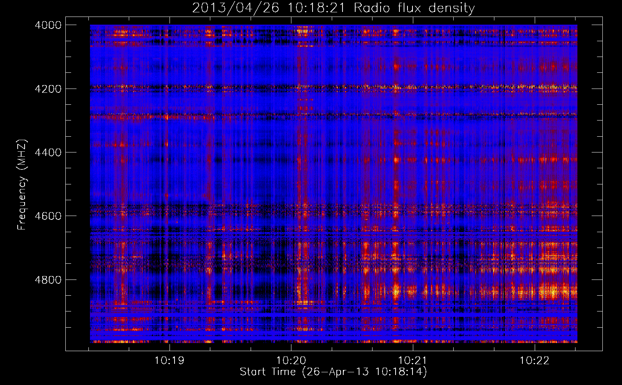
Task: Click the 10:22 time axis label
Action: (534, 360)
